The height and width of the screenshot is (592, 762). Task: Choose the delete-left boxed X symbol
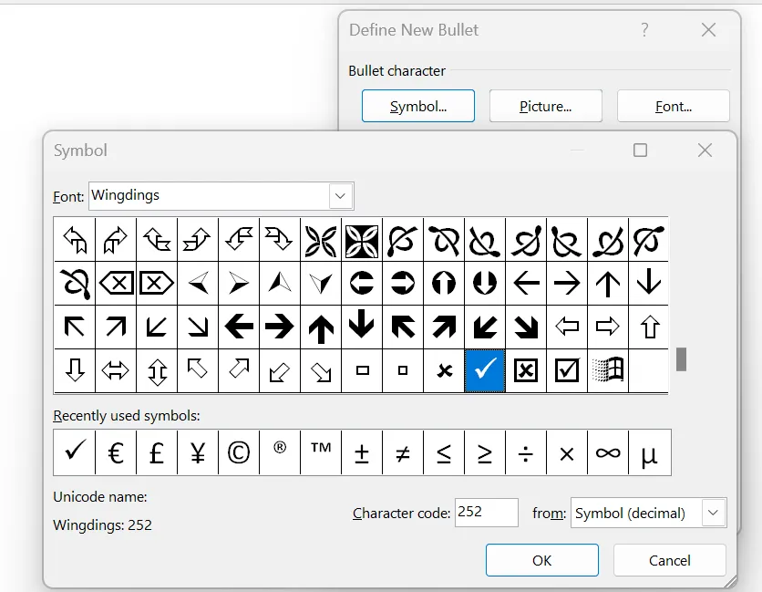(x=116, y=283)
